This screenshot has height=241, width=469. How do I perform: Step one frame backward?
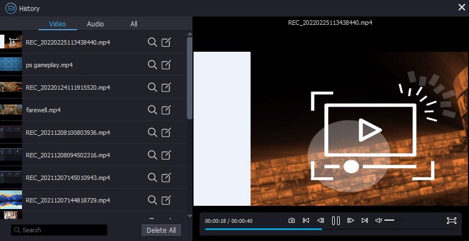[x=321, y=221]
